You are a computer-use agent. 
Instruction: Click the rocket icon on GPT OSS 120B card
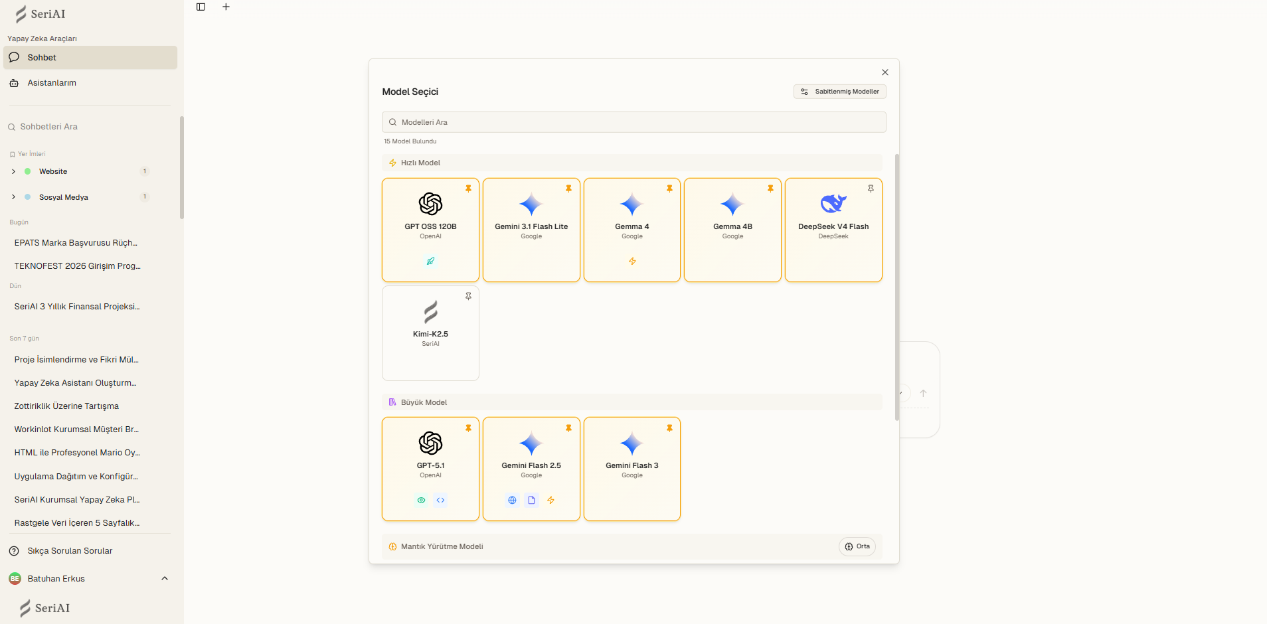tap(430, 261)
